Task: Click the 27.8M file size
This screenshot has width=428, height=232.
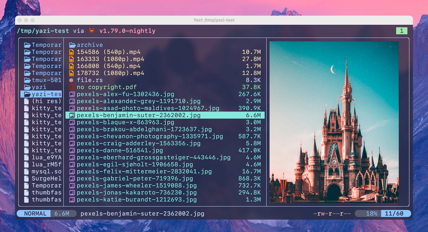Action: pyautogui.click(x=251, y=59)
